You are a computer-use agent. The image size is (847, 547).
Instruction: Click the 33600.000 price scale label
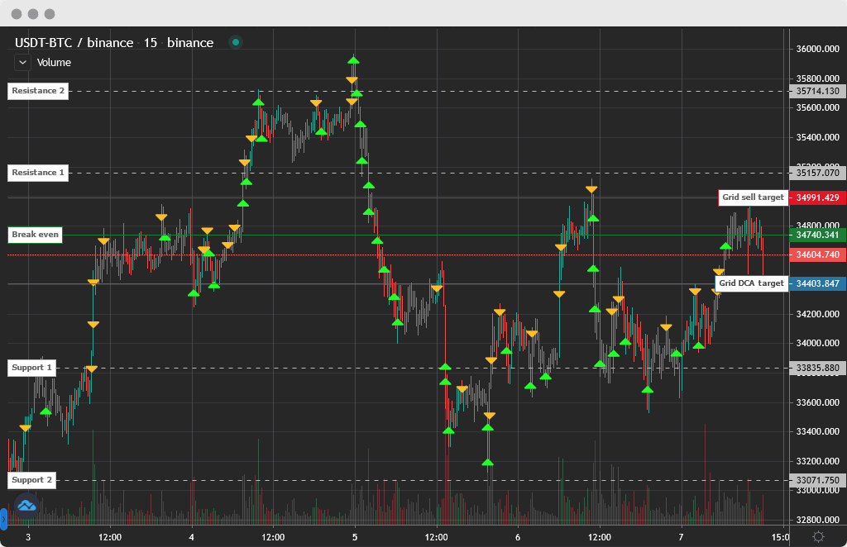click(x=818, y=402)
